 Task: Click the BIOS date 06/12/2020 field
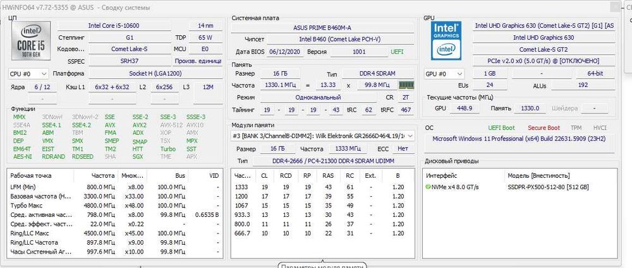point(284,52)
